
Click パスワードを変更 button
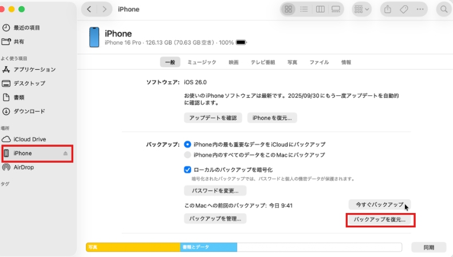[x=215, y=191]
